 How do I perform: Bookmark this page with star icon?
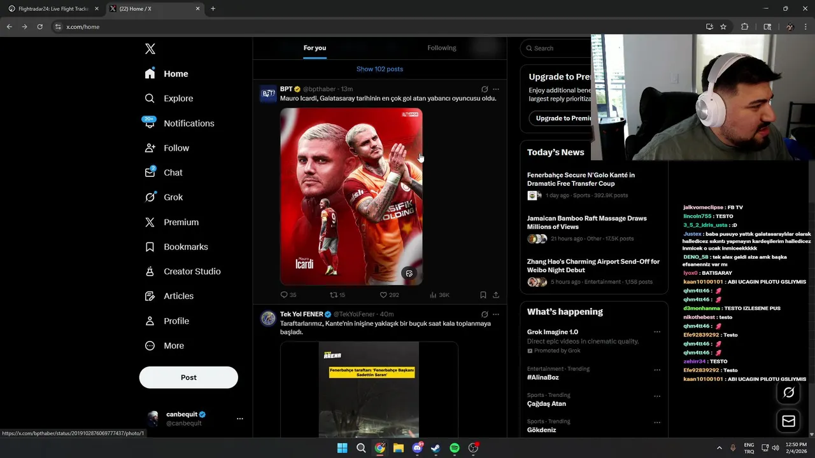tap(723, 27)
